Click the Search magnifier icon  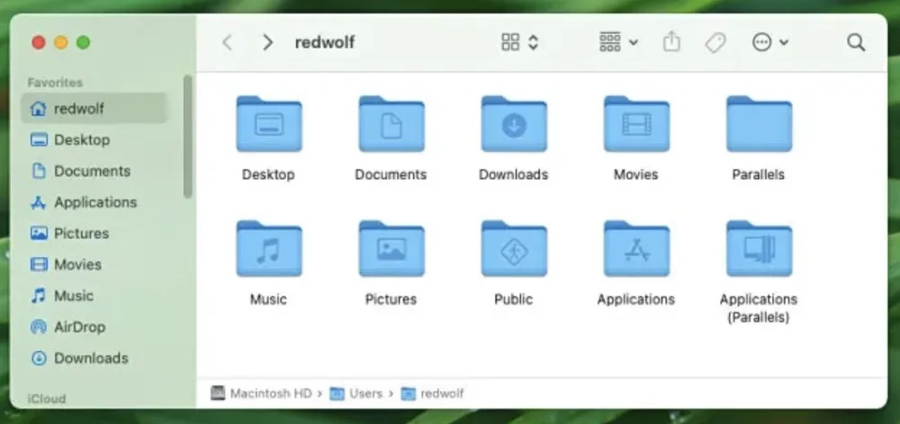[856, 42]
